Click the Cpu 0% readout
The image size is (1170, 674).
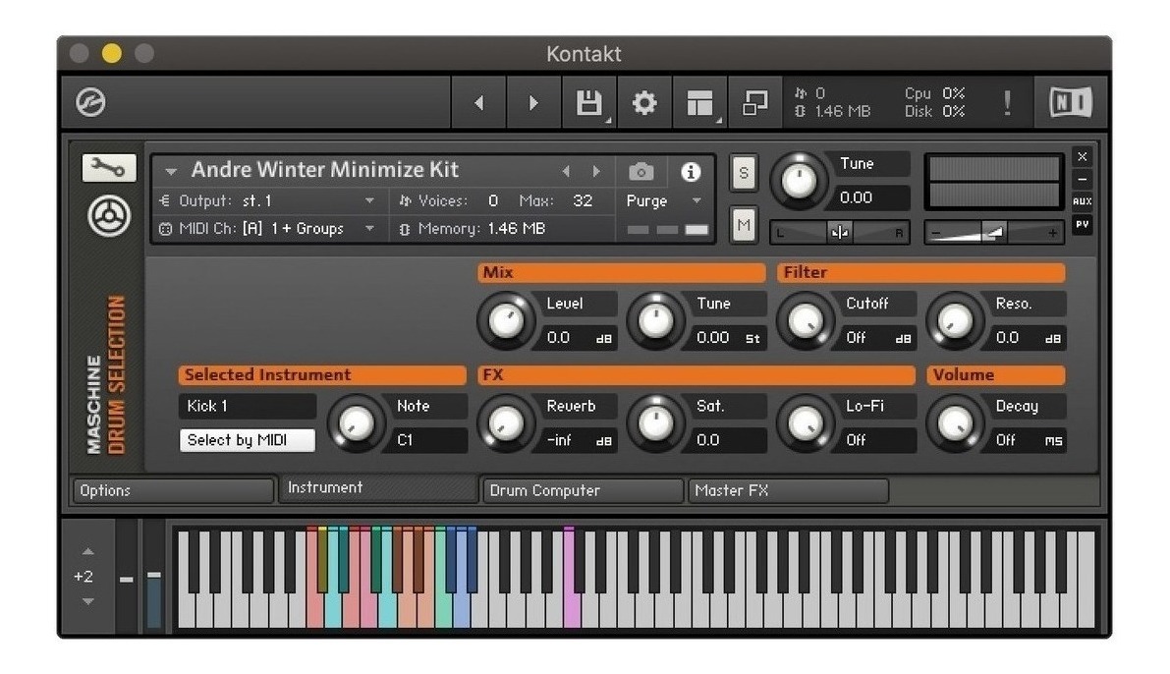tap(934, 93)
